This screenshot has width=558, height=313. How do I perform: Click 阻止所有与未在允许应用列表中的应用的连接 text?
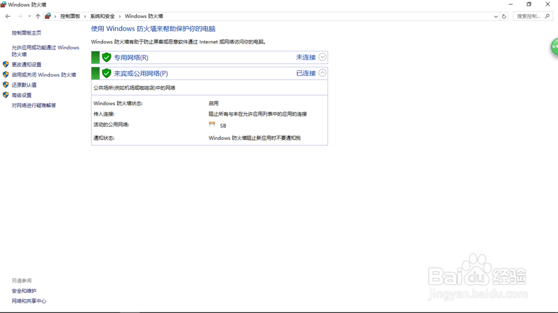click(258, 114)
